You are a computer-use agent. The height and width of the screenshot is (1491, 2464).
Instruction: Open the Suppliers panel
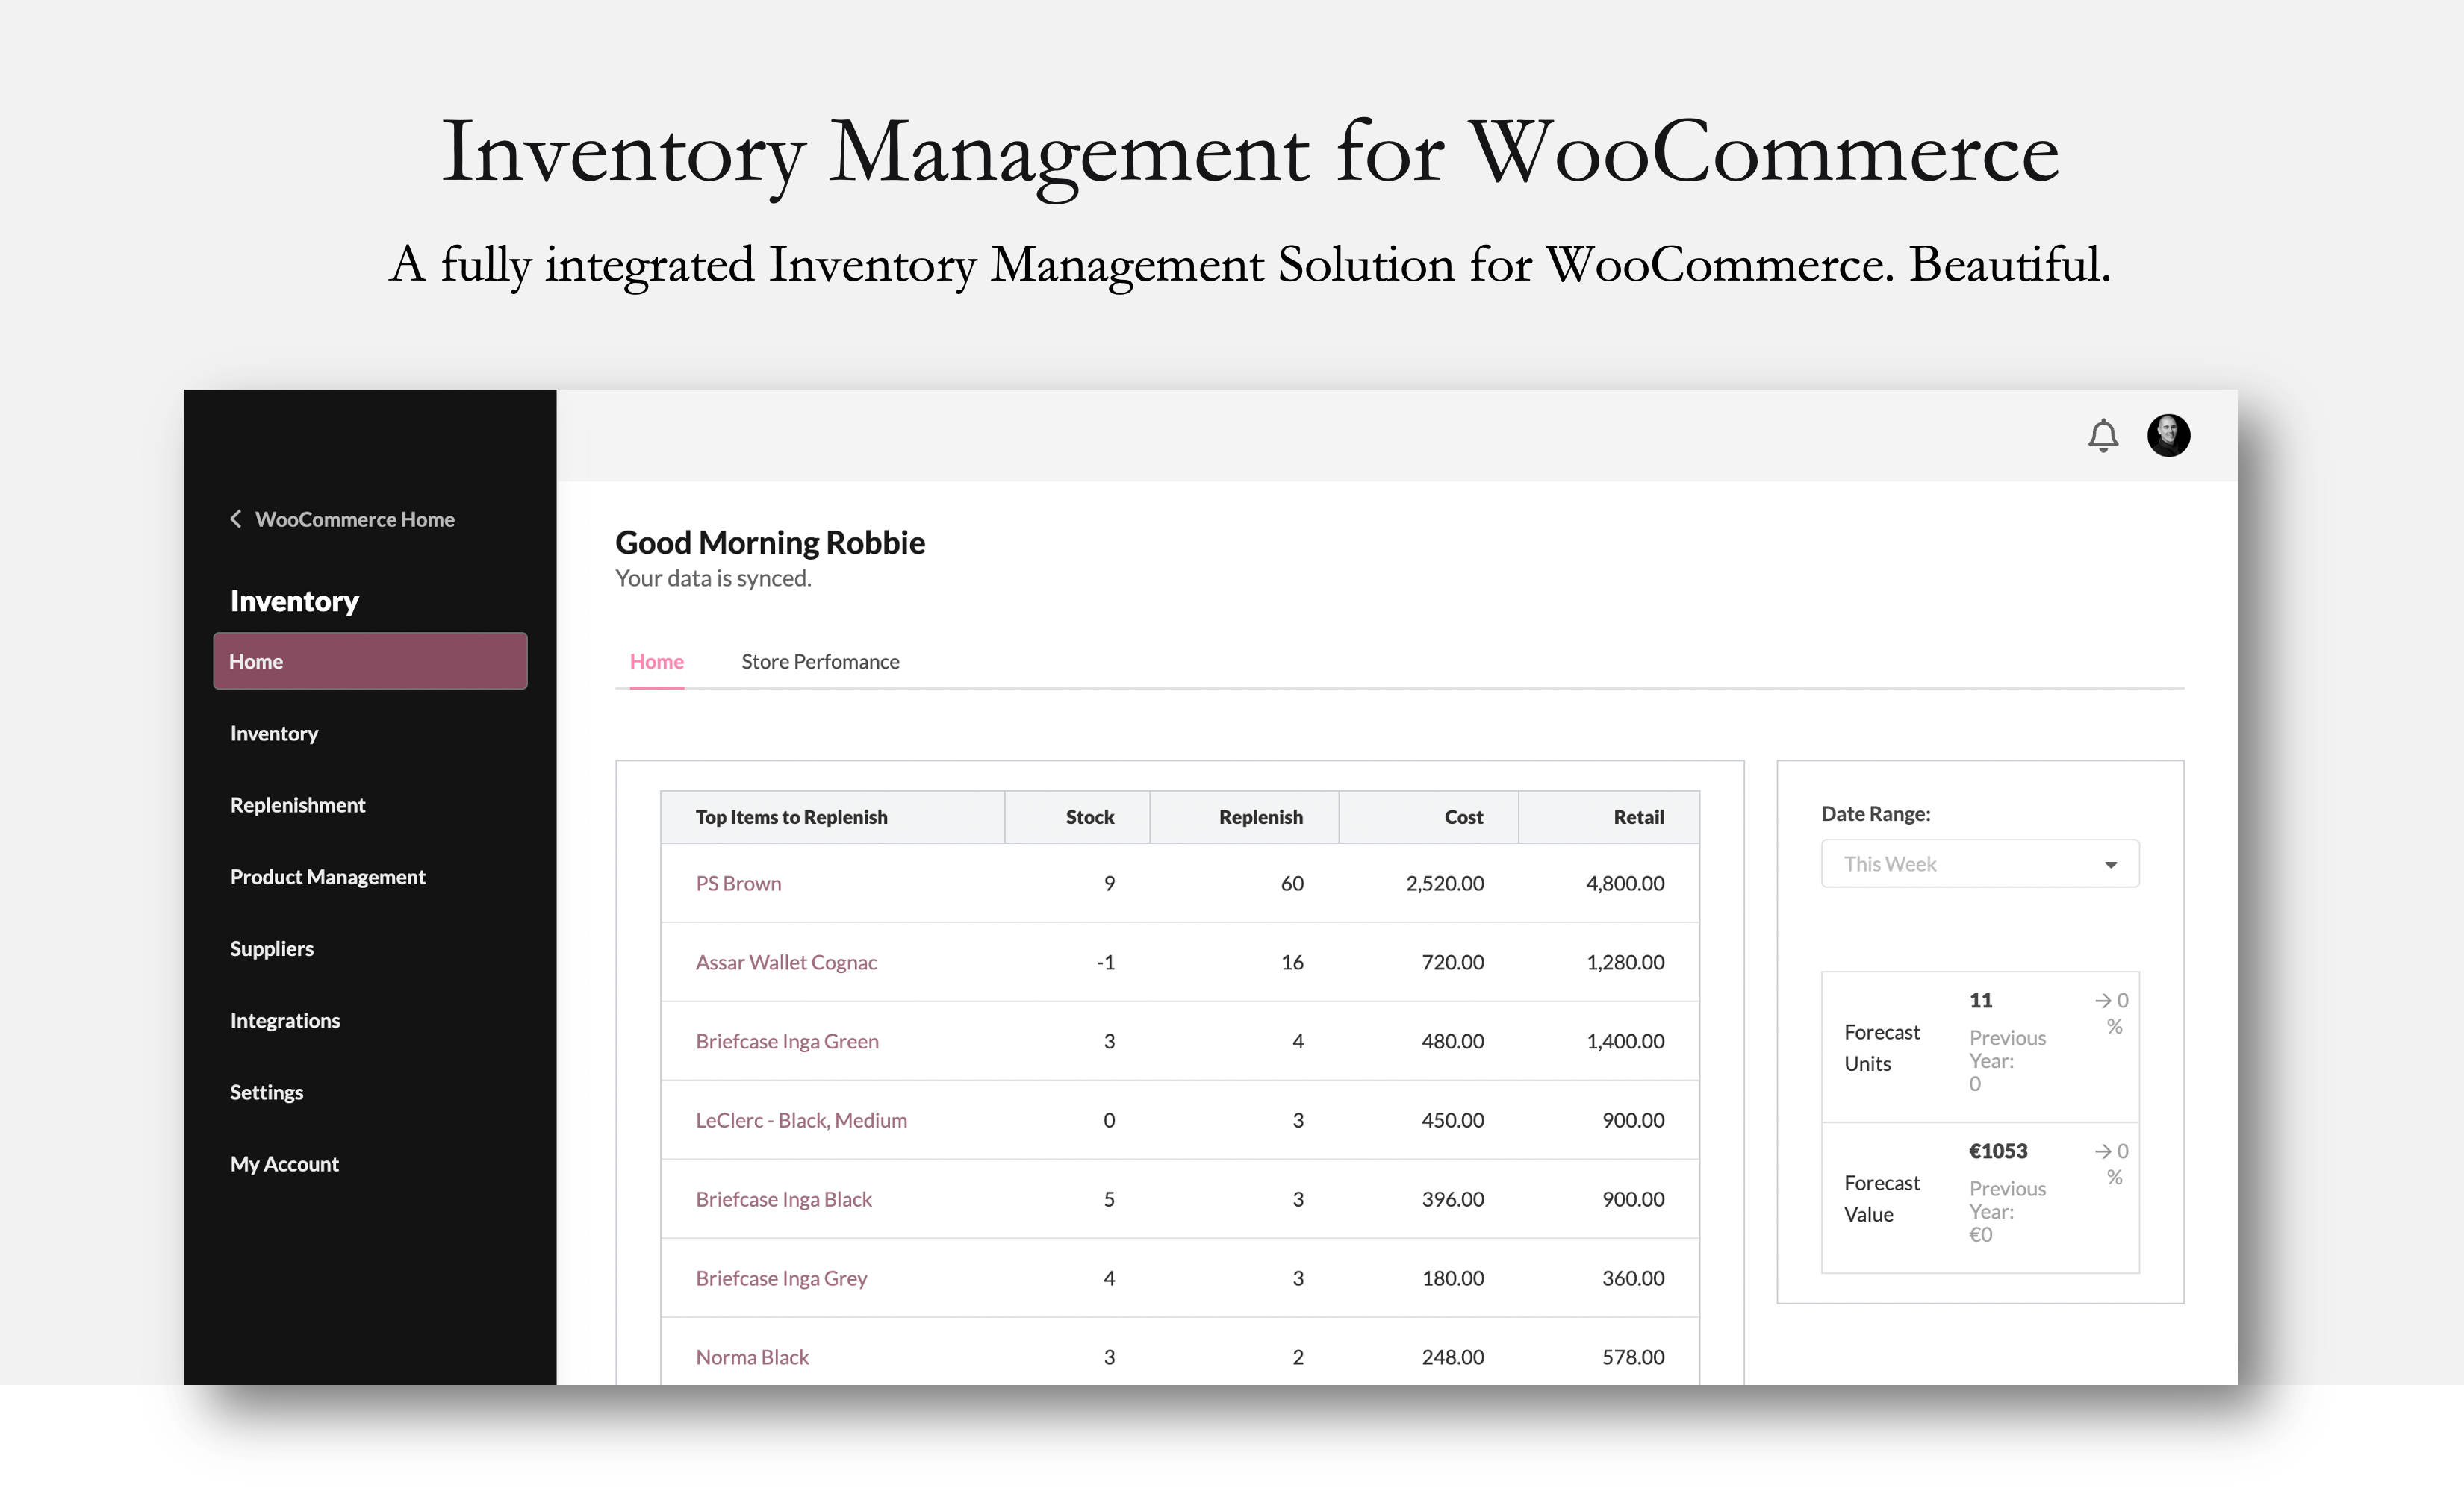coord(271,948)
